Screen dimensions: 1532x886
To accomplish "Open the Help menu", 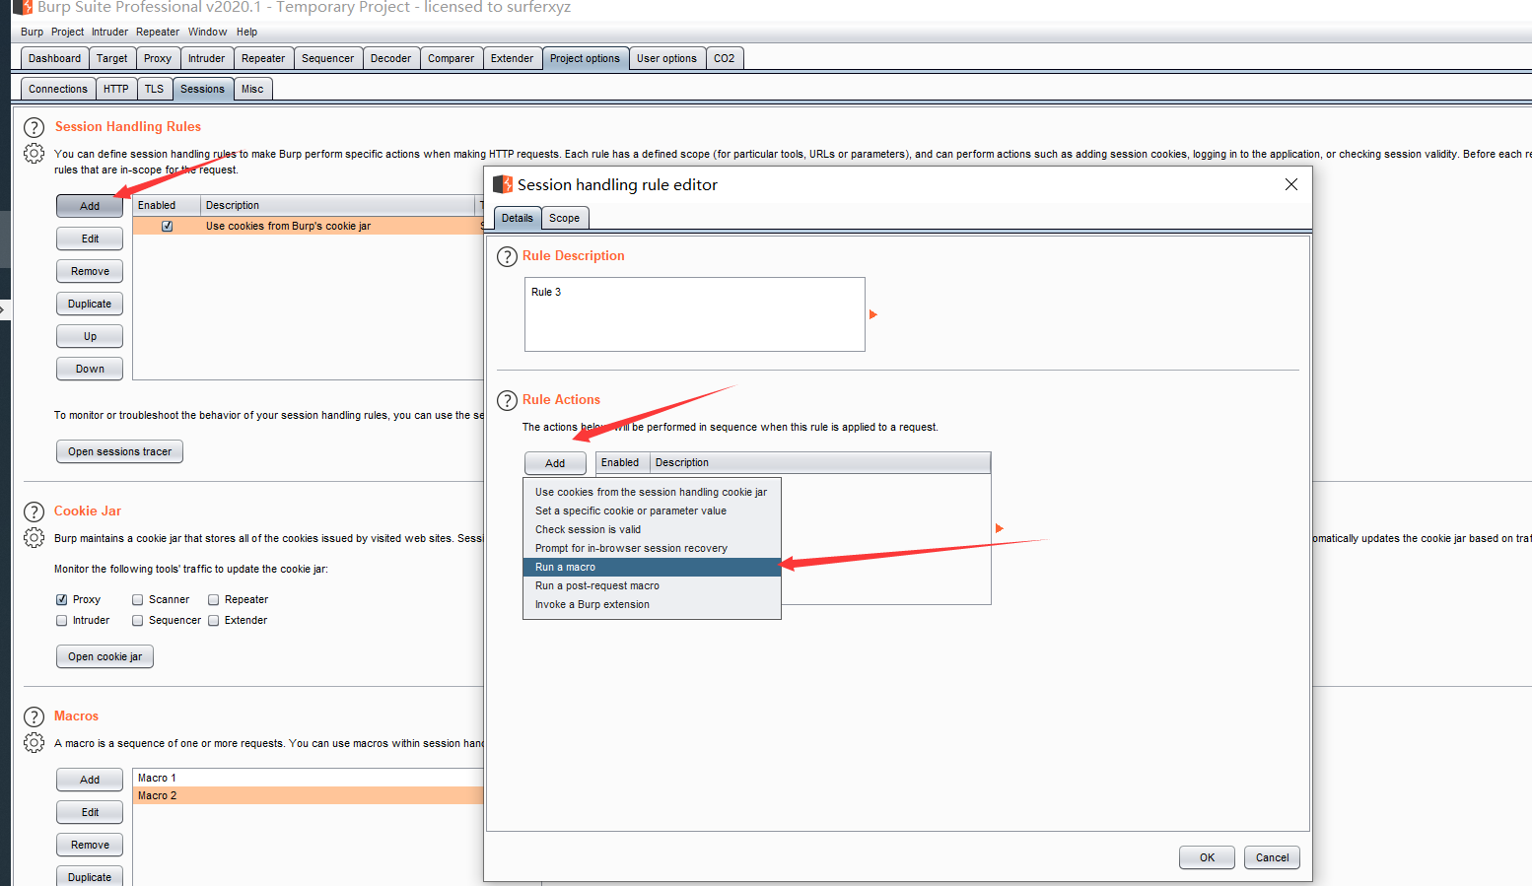I will [246, 32].
